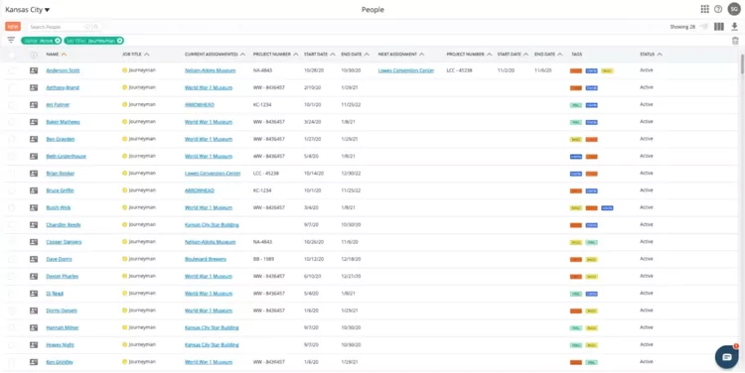Open contact card for Bruce Griffin
The width and height of the screenshot is (745, 373).
click(34, 190)
